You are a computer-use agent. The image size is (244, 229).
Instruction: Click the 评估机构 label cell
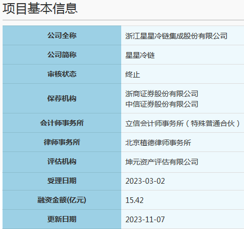pyautogui.click(x=62, y=161)
